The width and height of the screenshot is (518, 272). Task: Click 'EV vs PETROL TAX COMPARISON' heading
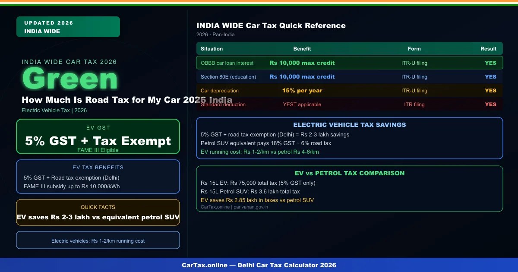(x=350, y=173)
